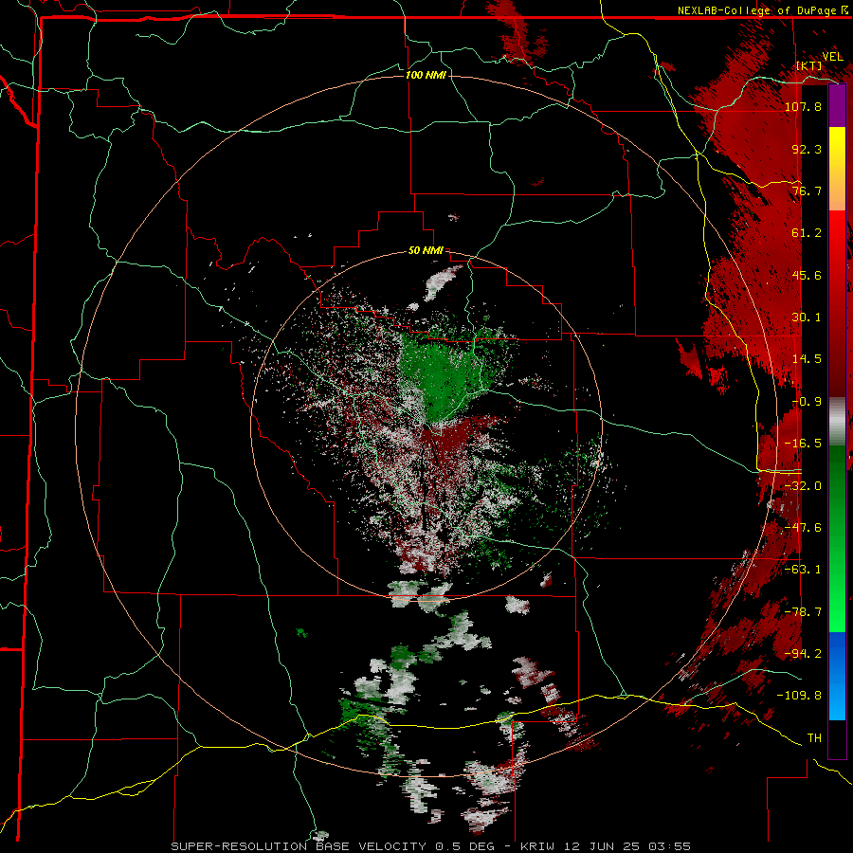Click the NEXLAB-College of DuPage title text
The width and height of the screenshot is (853, 853).
pos(756,10)
